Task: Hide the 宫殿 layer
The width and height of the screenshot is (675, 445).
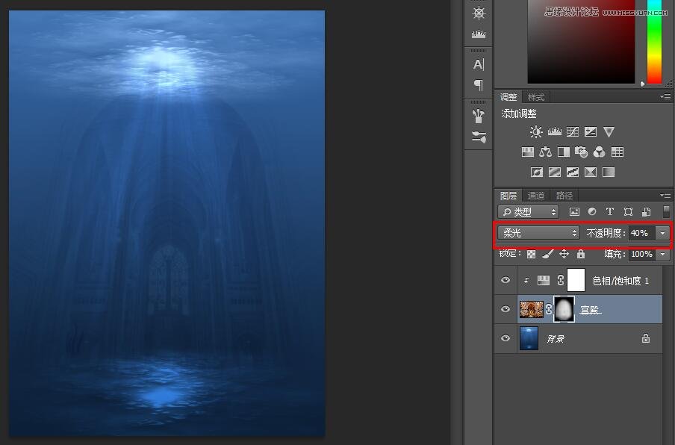Action: pos(506,309)
